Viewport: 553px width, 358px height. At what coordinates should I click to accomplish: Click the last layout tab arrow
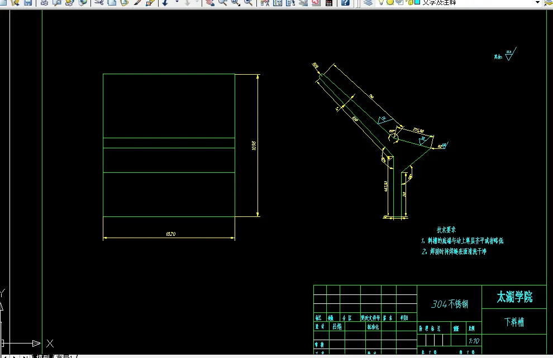(x=25, y=356)
